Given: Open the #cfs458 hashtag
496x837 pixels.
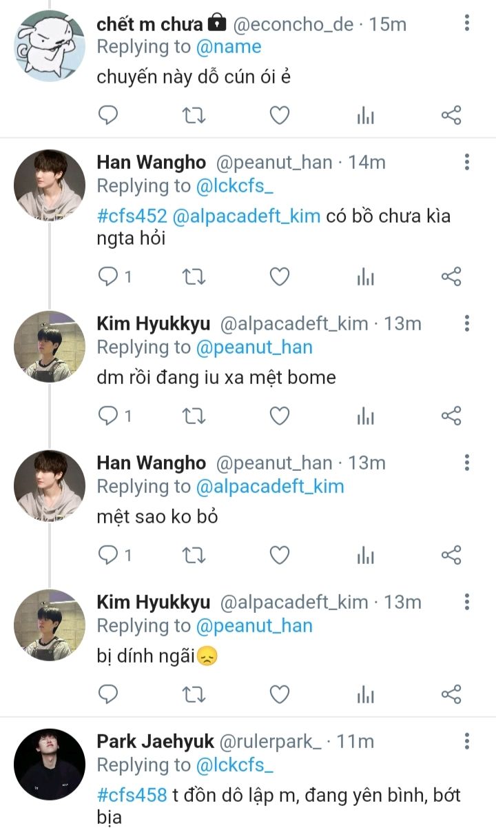Looking at the screenshot, I should click(131, 795).
